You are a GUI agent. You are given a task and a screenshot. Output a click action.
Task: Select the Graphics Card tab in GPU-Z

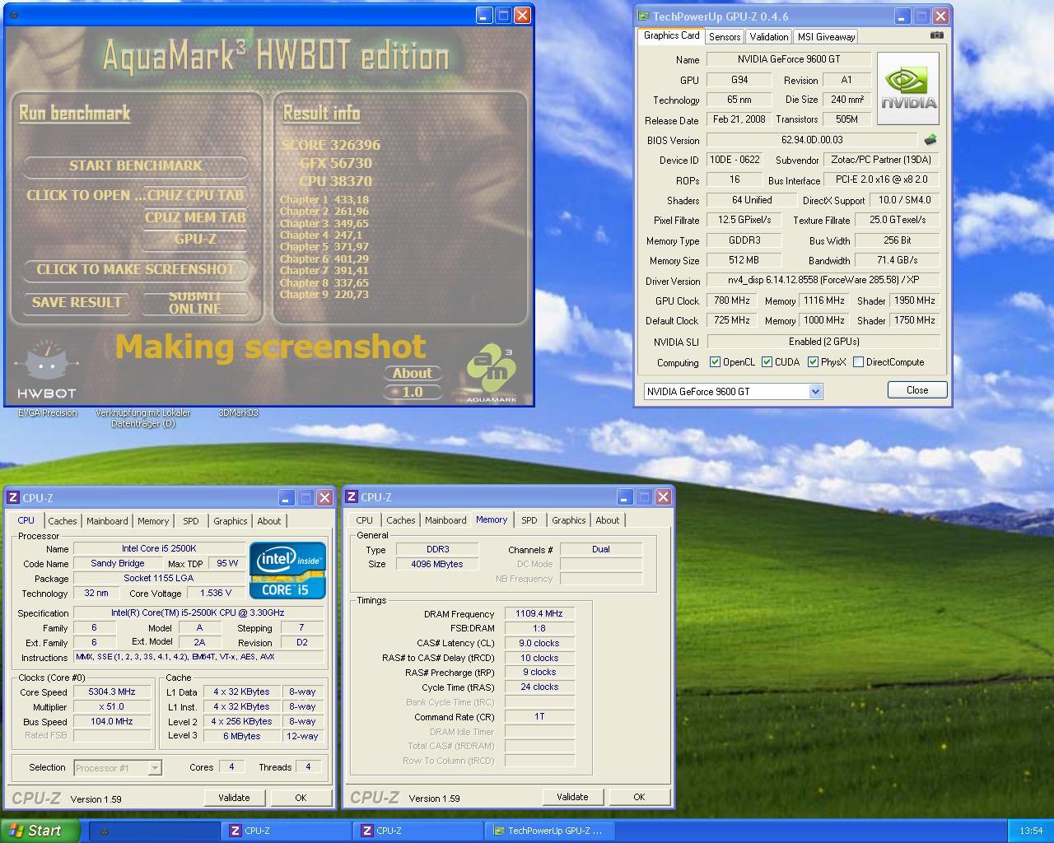click(x=671, y=35)
